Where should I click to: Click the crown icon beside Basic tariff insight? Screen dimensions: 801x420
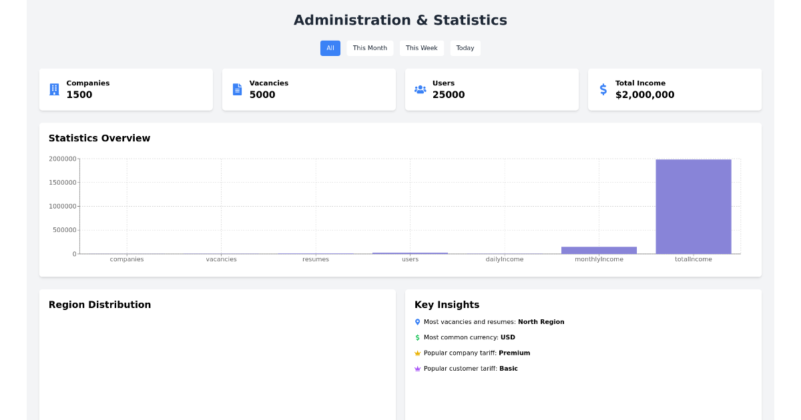pos(418,368)
